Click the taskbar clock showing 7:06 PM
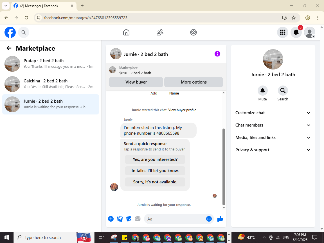This screenshot has height=243, width=324. (300, 237)
